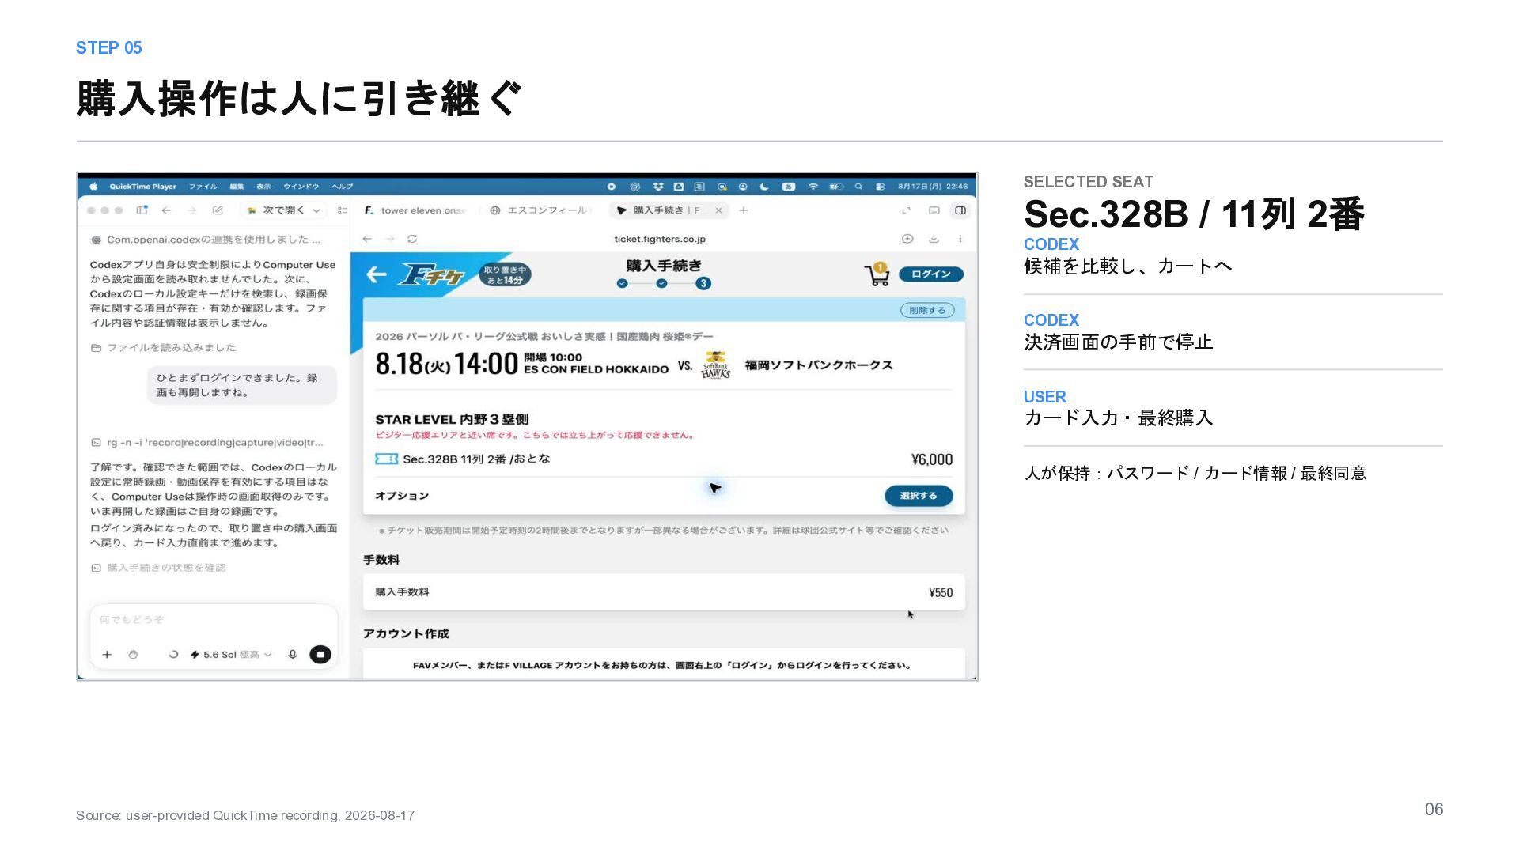Click the browser back arrow near address bar
The image size is (1519, 854).
click(367, 239)
